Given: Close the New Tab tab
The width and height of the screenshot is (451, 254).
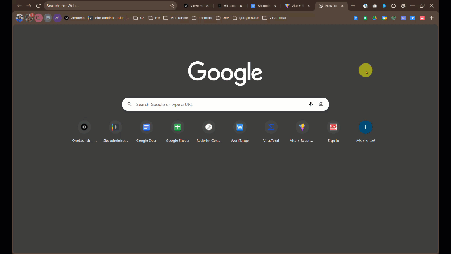Looking at the screenshot, I should (342, 6).
